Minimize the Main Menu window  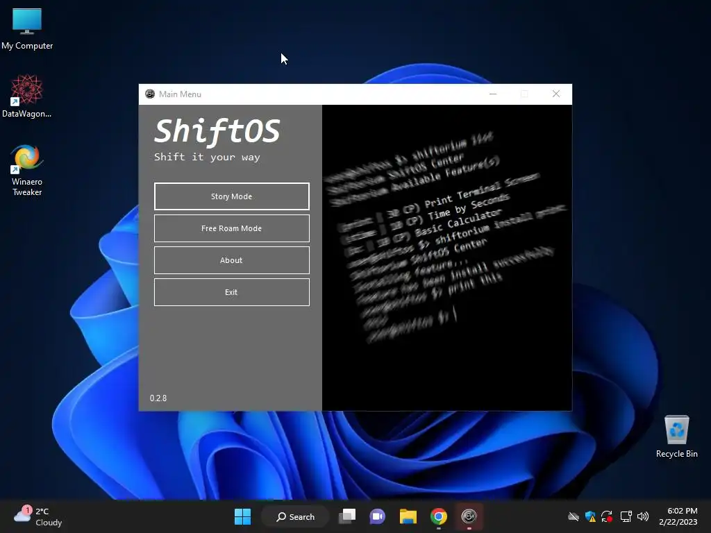point(493,94)
